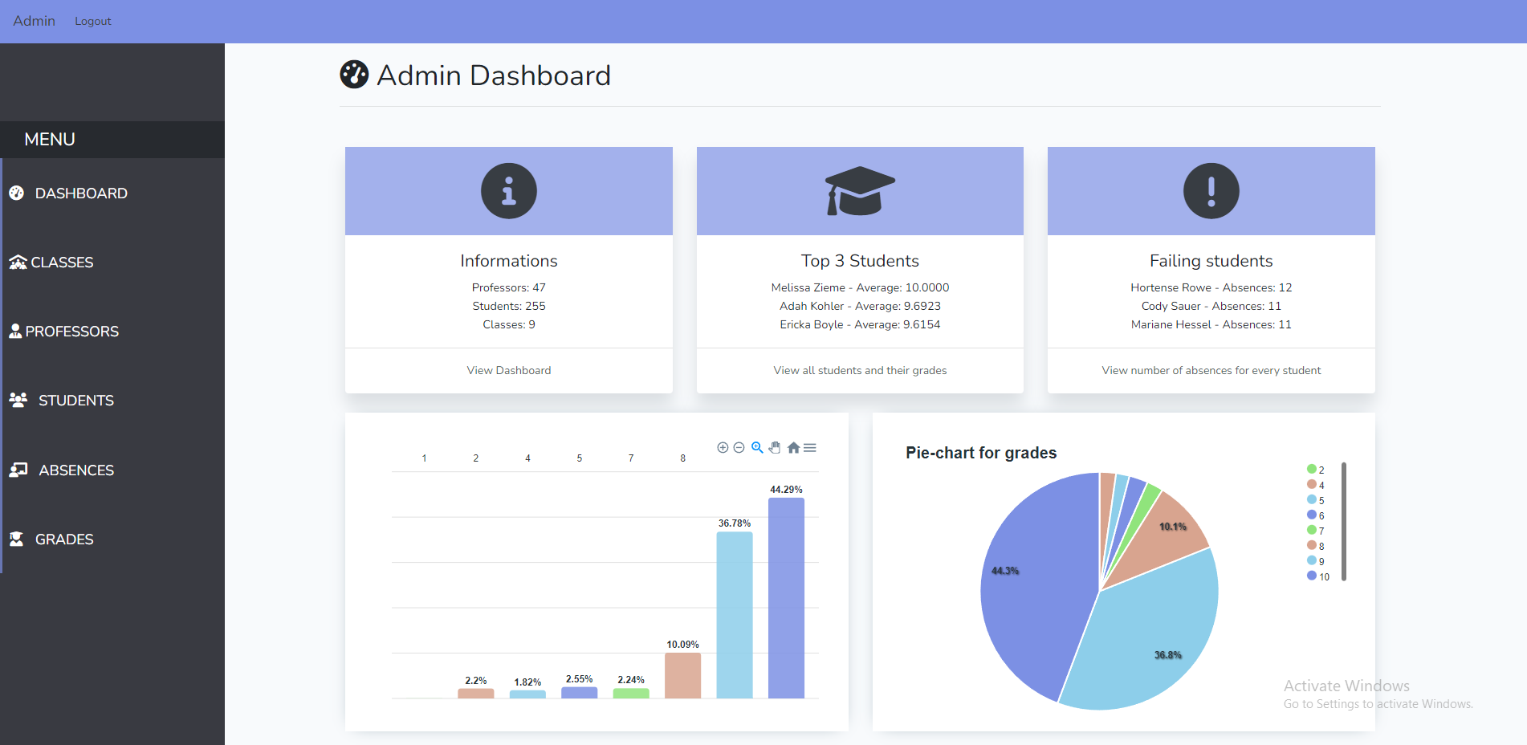Screen dimensions: 1527x745
Task: Reset chart view with the home icon
Action: tap(793, 448)
